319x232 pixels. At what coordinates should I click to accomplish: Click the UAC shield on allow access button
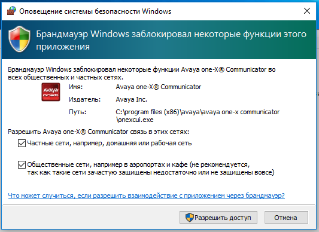point(189,218)
